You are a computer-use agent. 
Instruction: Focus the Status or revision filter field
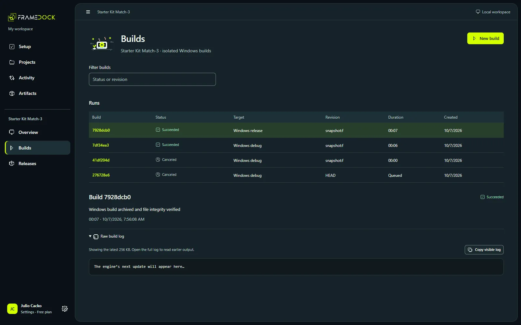pyautogui.click(x=152, y=79)
